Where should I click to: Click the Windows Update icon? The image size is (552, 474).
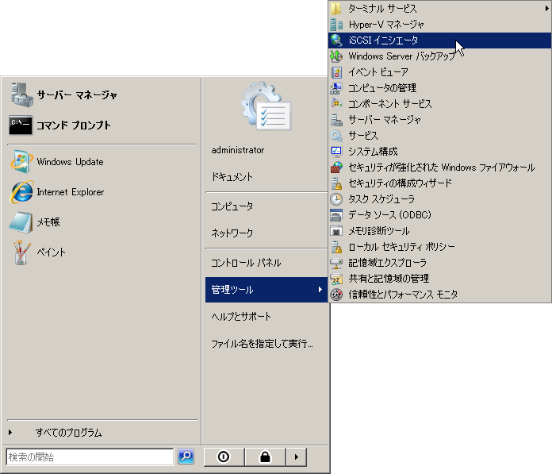click(x=21, y=162)
